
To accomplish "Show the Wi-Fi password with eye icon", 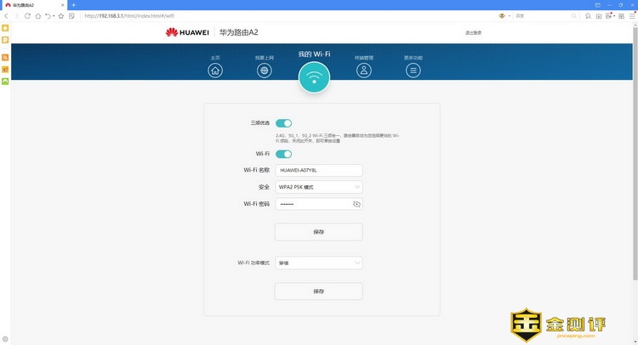I will pyautogui.click(x=356, y=204).
